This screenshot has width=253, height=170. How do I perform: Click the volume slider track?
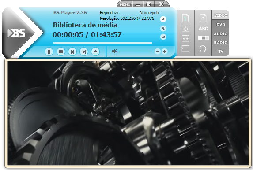[136, 52]
